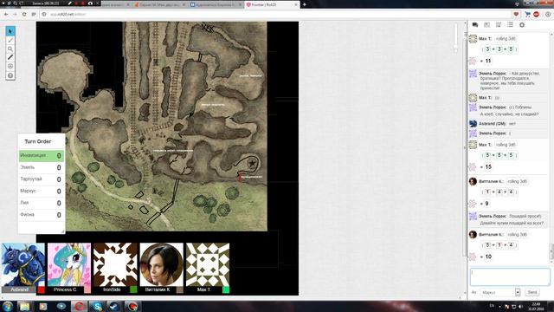Open IronSide's green color swatch
554x312 pixels.
click(133, 289)
